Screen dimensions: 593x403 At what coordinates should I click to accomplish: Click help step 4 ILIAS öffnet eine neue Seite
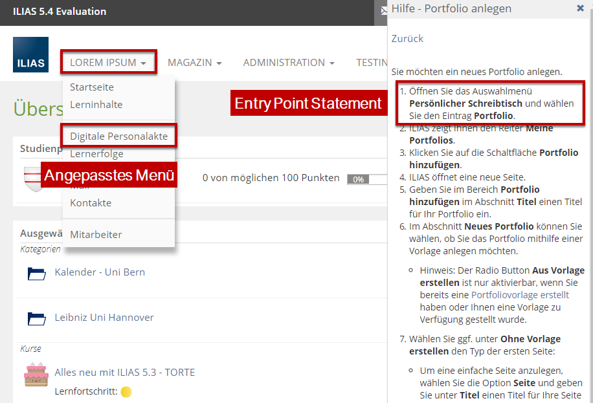[467, 177]
